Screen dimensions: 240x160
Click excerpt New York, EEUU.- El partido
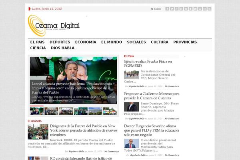pyautogui.click(x=71, y=144)
